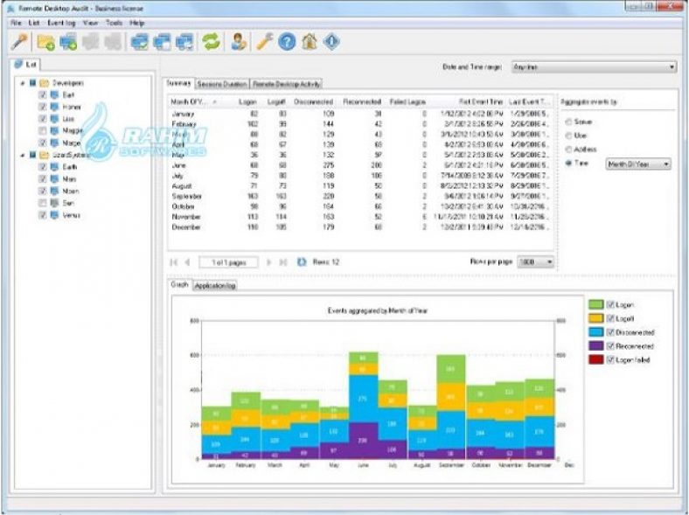This screenshot has width=689, height=515.
Task: Select the User aggregate radio button
Action: click(x=570, y=136)
